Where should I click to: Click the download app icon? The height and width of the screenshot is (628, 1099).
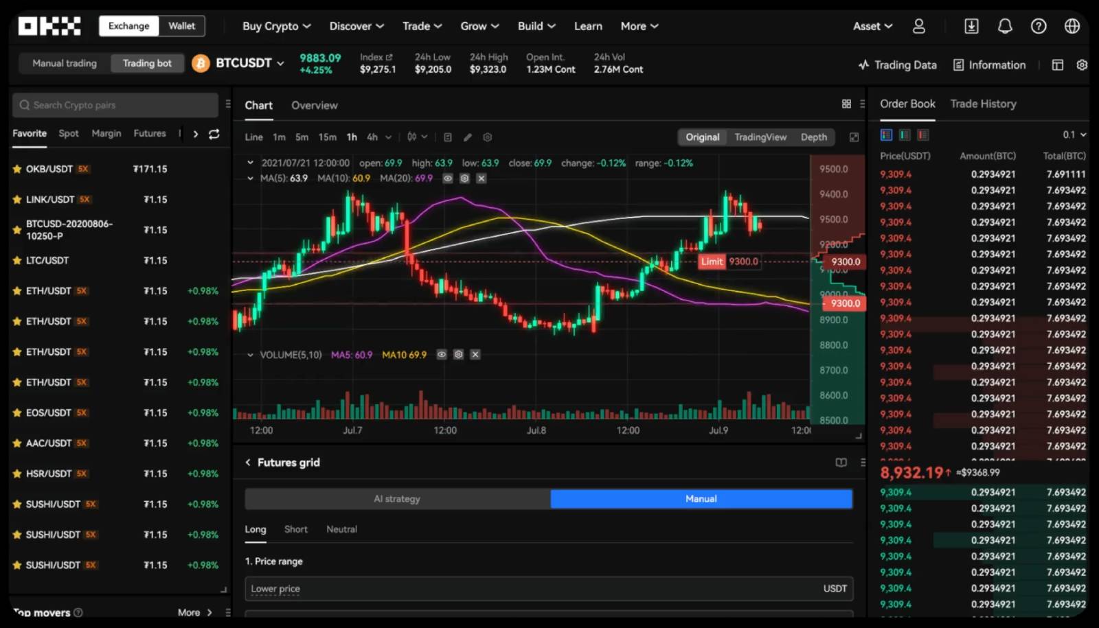click(x=971, y=26)
